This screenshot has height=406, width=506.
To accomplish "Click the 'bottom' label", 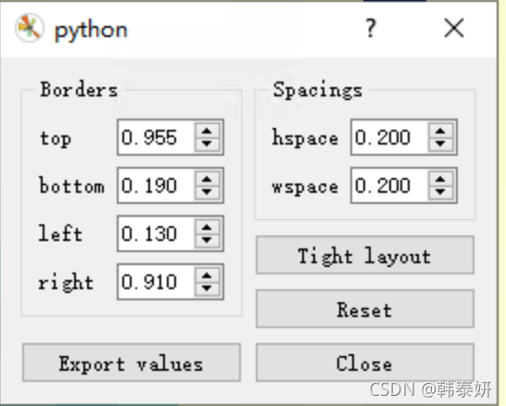I will tap(71, 185).
